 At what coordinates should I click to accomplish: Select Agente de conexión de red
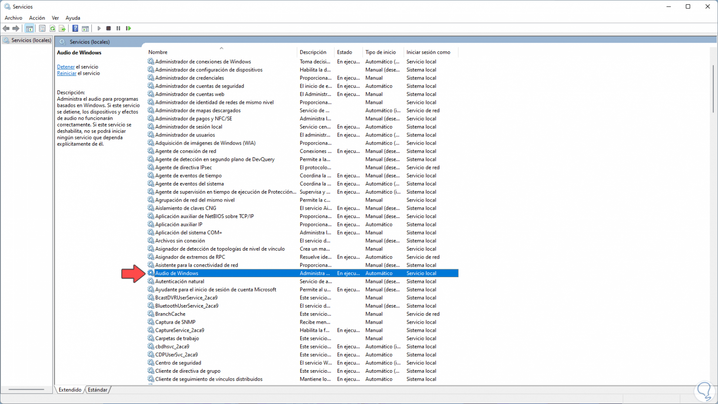coord(186,151)
